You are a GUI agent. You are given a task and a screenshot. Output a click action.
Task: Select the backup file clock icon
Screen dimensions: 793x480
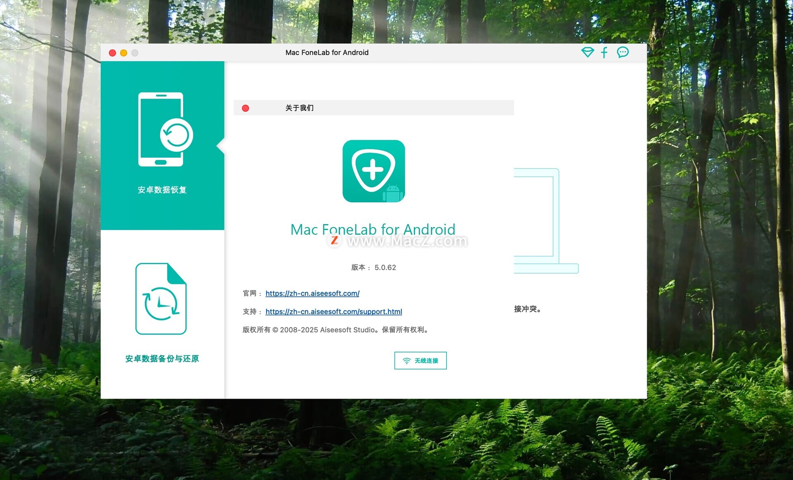click(x=161, y=299)
